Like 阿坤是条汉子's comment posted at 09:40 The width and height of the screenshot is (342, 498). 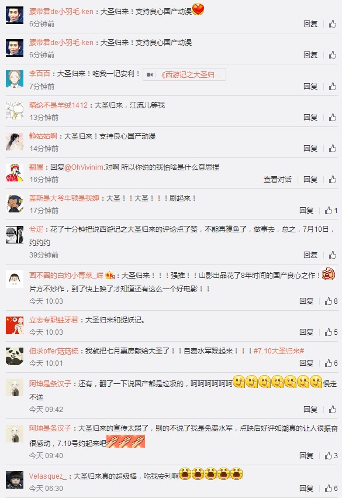point(331,456)
